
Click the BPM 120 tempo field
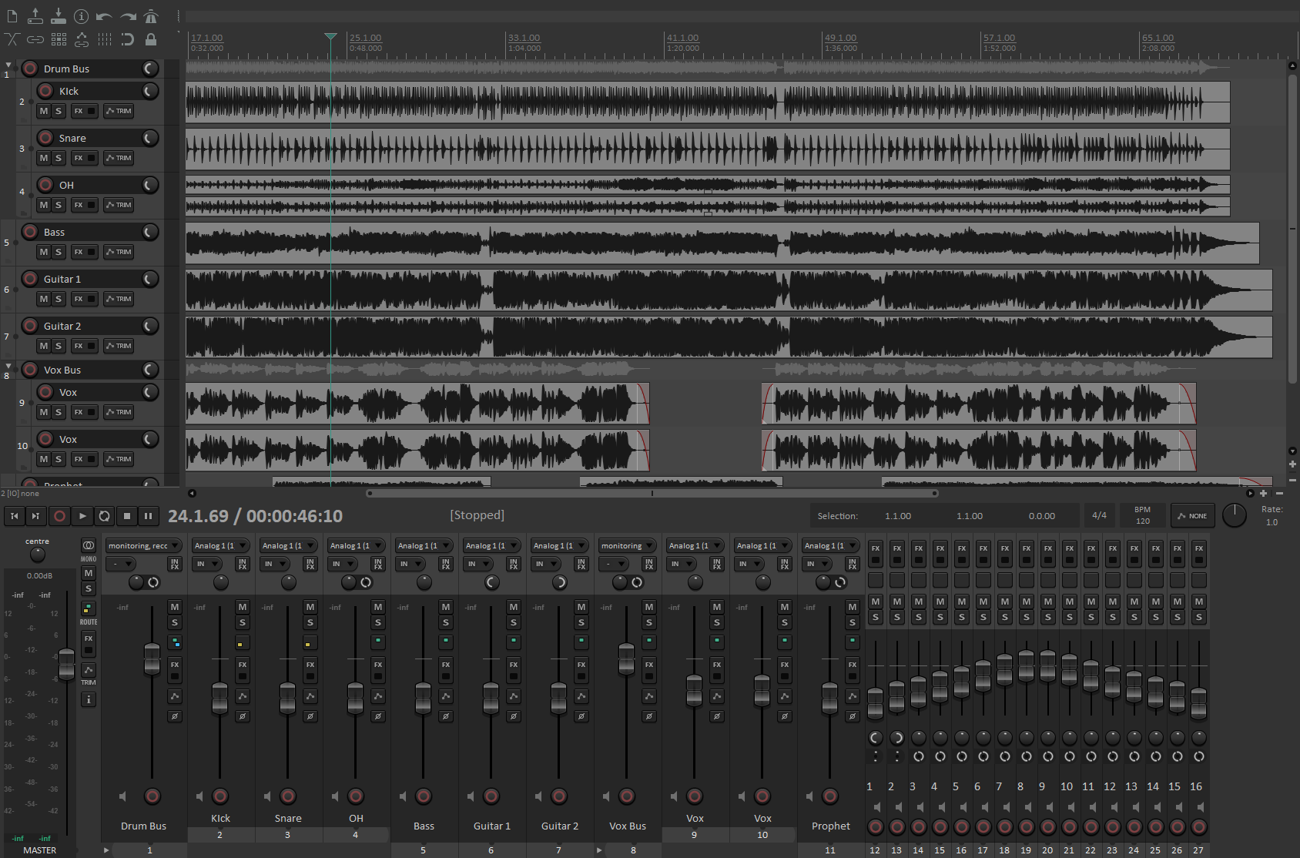click(x=1142, y=515)
